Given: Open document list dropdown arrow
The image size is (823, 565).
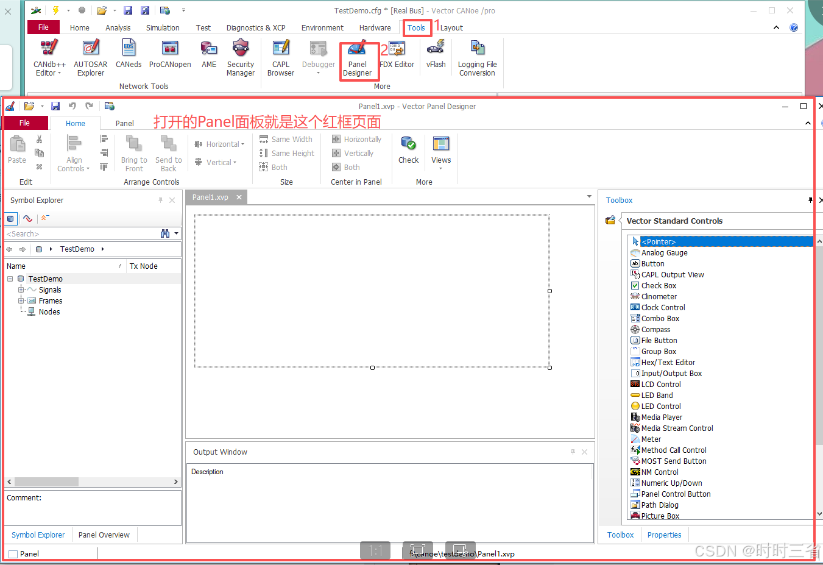Looking at the screenshot, I should click(x=589, y=196).
